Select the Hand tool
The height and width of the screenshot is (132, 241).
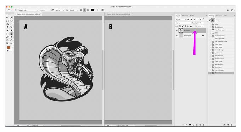12,40
